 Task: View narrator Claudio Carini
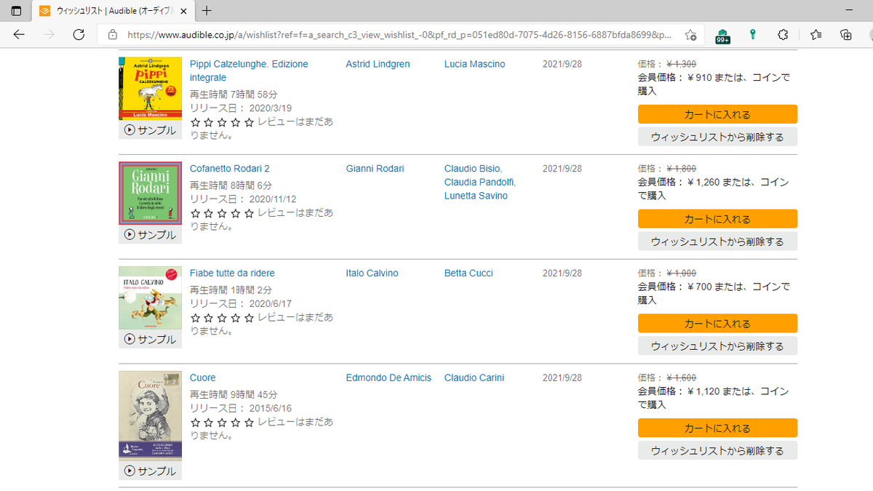point(474,378)
